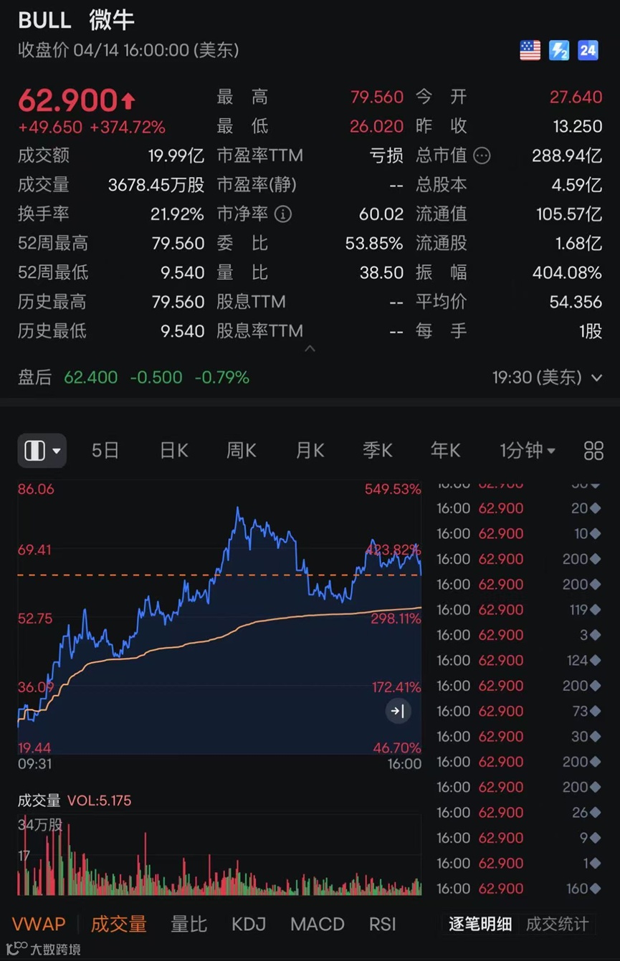Collapse the quote details with the chevron

(310, 349)
